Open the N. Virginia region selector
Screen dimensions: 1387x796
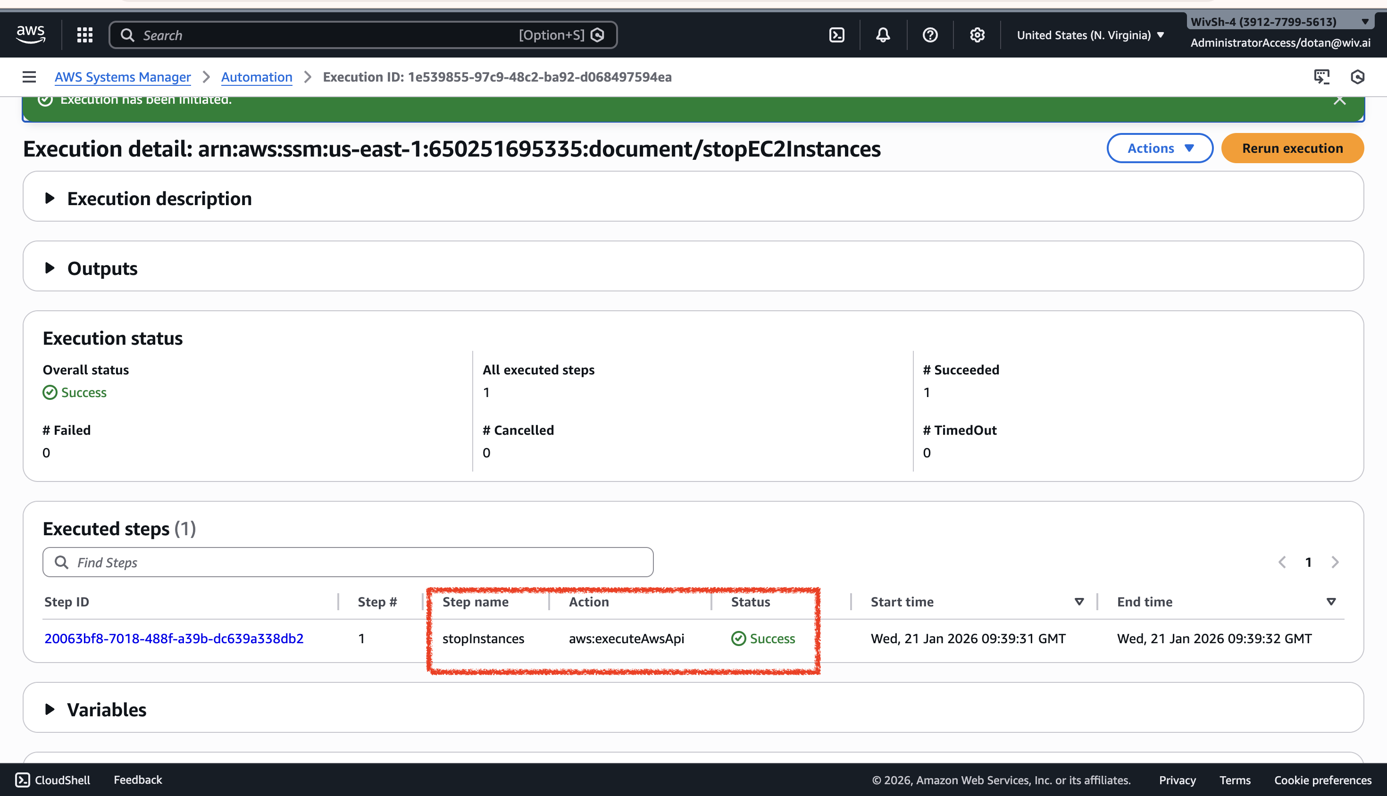click(1090, 35)
